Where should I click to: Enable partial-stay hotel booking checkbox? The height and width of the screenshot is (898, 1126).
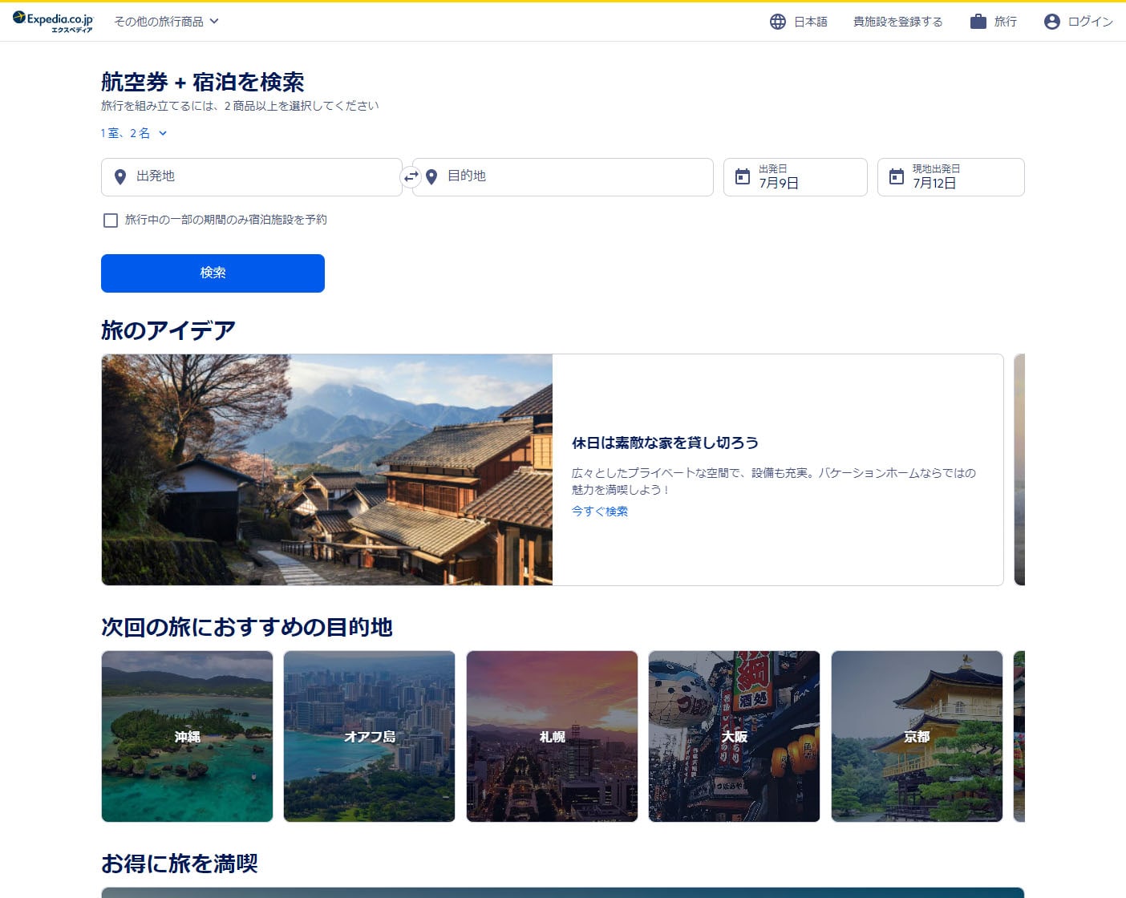click(x=110, y=220)
